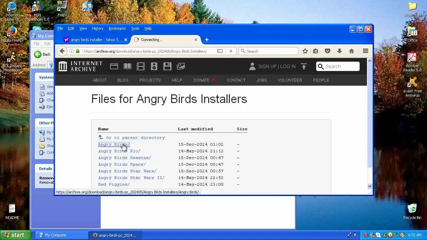The width and height of the screenshot is (427, 240).
Task: Click the LOG IN link
Action: coord(288,66)
